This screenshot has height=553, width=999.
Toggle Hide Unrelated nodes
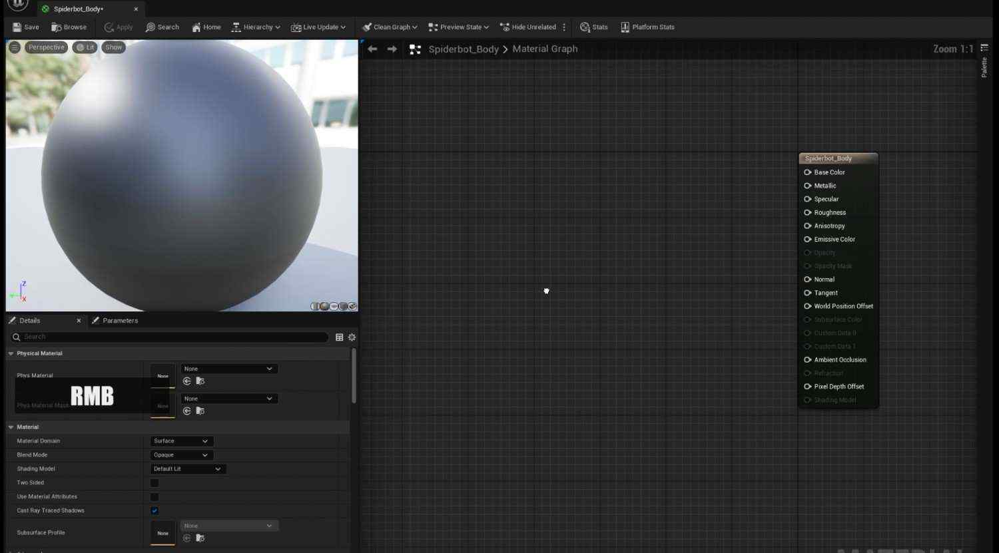coord(528,27)
